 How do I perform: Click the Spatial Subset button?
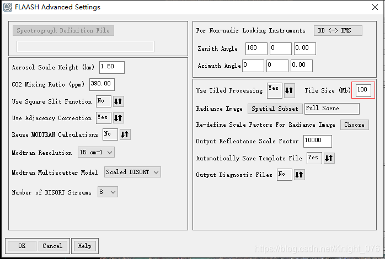(275, 109)
